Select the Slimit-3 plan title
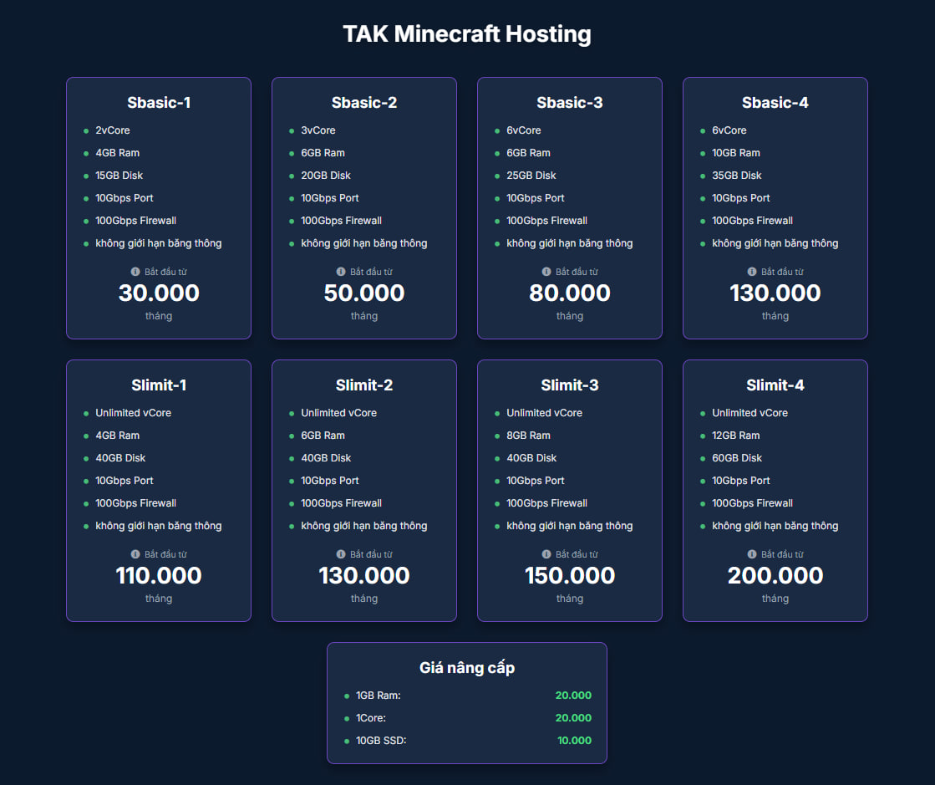The image size is (935, 785). click(x=570, y=385)
